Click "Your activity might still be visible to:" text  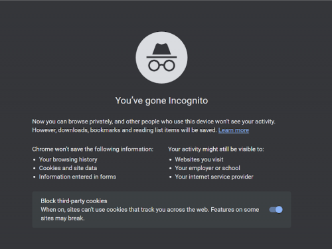(216, 149)
